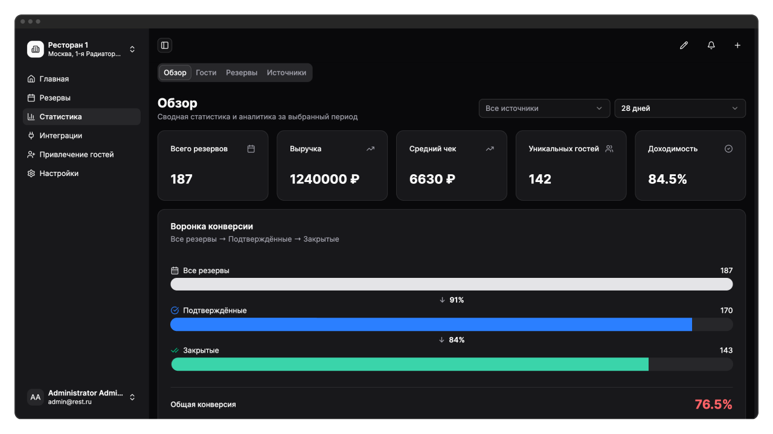Click the trend icon in Выручка card
Screen dimensions: 773x434
click(370, 149)
